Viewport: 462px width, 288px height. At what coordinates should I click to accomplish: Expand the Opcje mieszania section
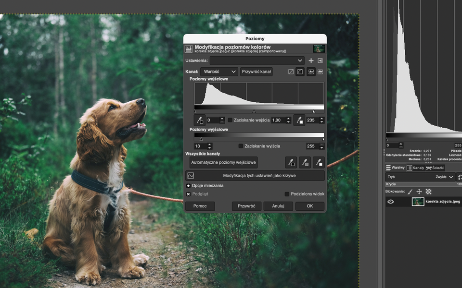click(188, 186)
